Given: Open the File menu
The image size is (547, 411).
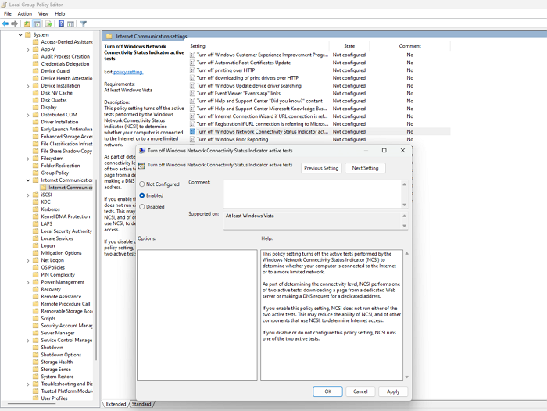Looking at the screenshot, I should 8,13.
